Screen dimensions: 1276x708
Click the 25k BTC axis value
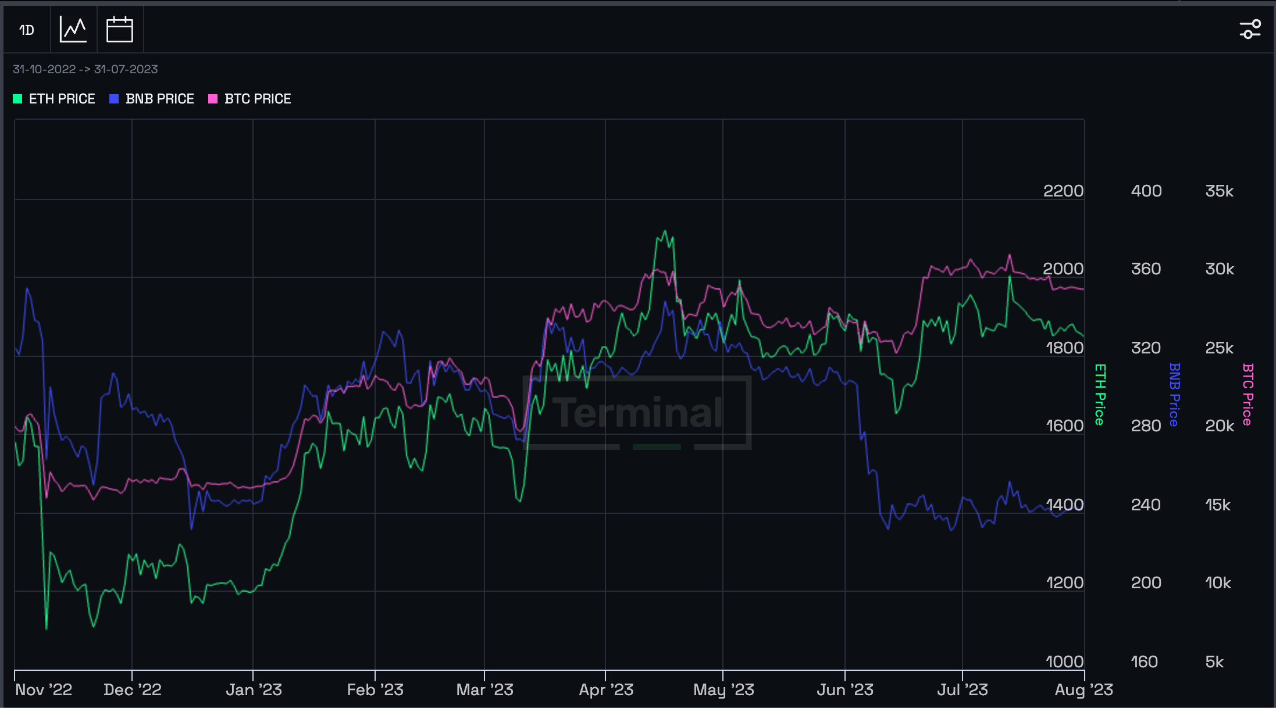coord(1220,348)
